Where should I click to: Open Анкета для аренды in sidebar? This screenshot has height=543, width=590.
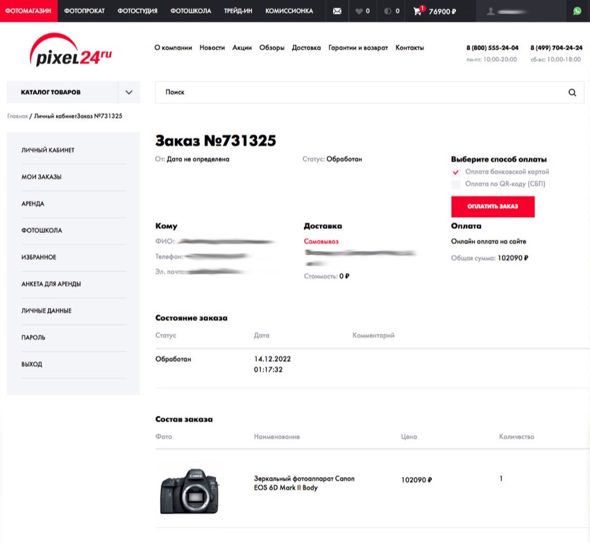click(x=51, y=284)
